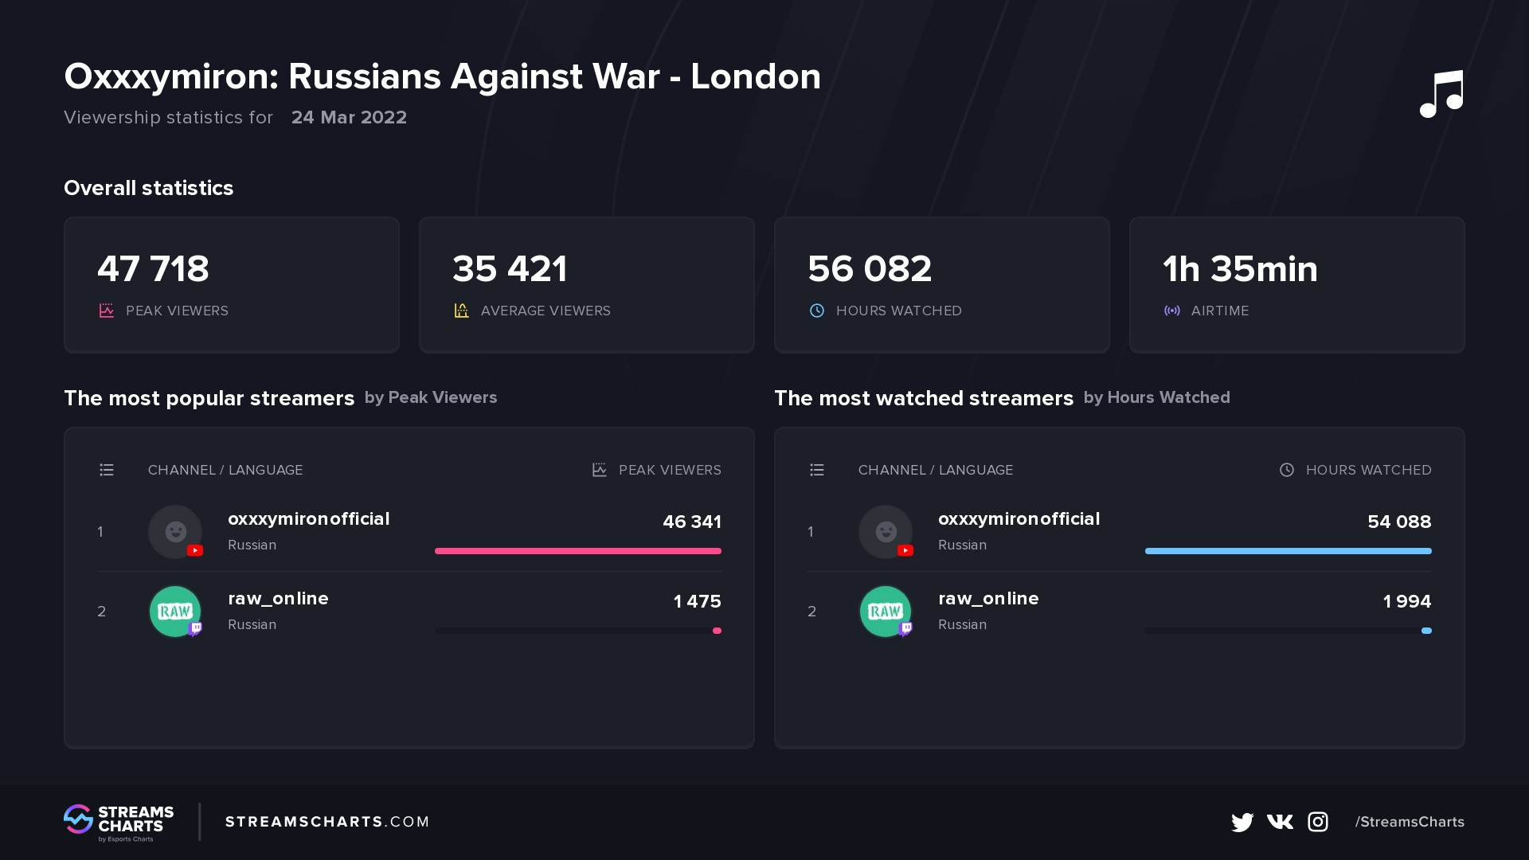The image size is (1529, 860).
Task: Open the /StreamsCharts social handle
Action: [1410, 822]
